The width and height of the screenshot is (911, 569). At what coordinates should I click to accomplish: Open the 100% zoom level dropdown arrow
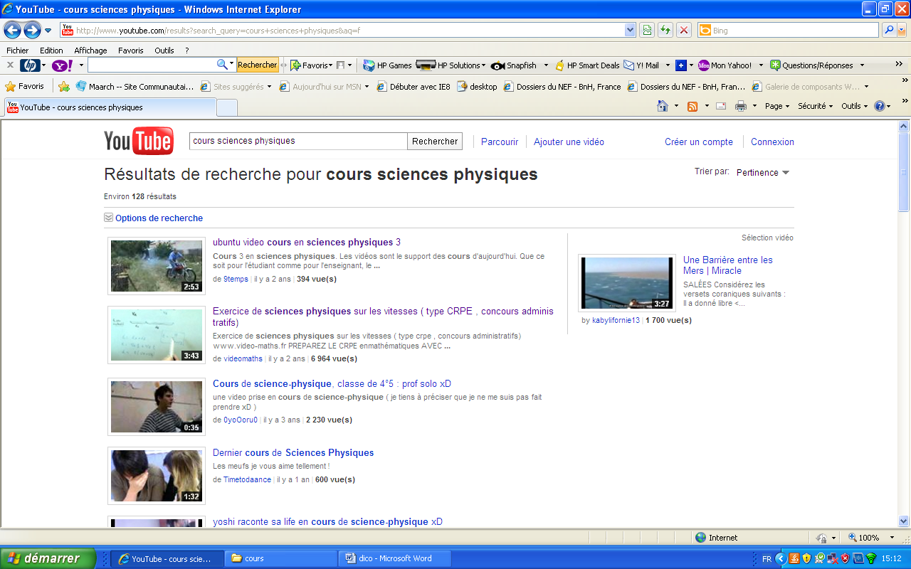point(894,538)
